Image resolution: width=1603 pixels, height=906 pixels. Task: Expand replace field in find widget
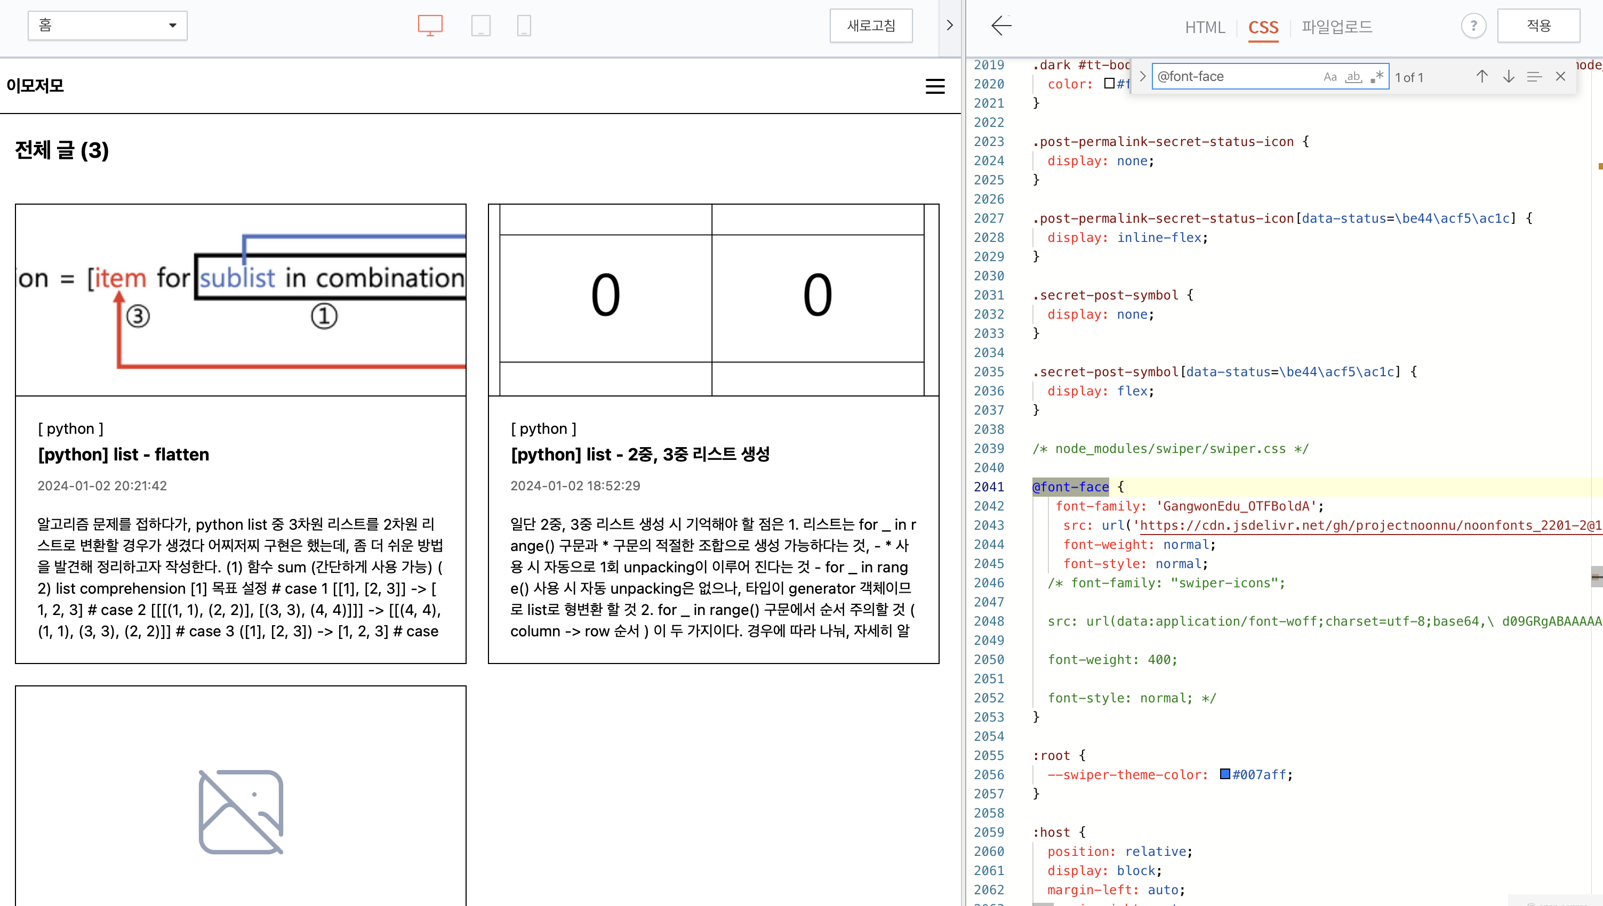[x=1142, y=77]
